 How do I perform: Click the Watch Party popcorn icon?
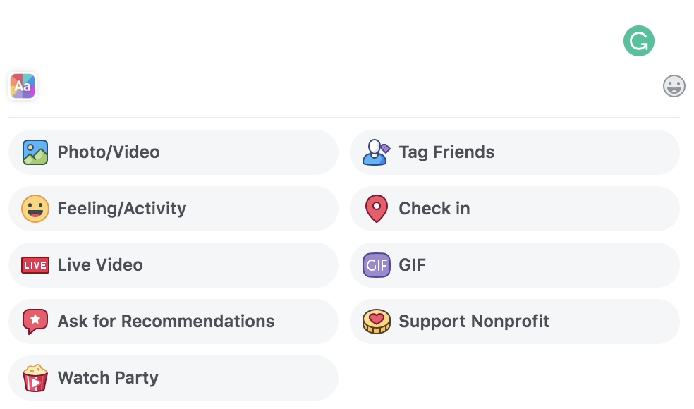click(x=34, y=377)
